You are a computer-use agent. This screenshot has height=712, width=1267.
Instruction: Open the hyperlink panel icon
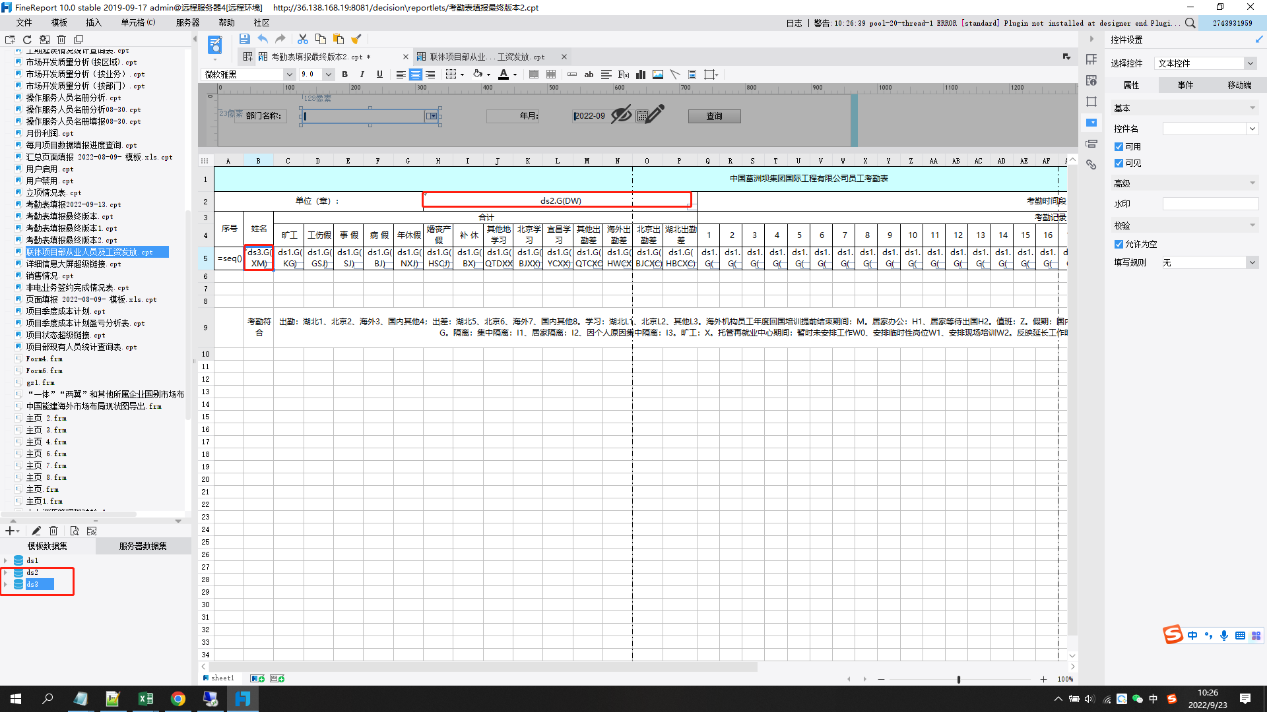1091,165
